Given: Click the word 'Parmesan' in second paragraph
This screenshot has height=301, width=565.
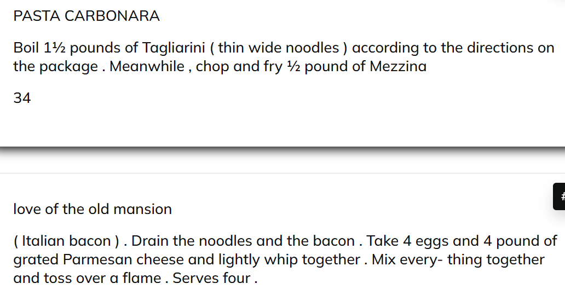Looking at the screenshot, I should [x=97, y=259].
